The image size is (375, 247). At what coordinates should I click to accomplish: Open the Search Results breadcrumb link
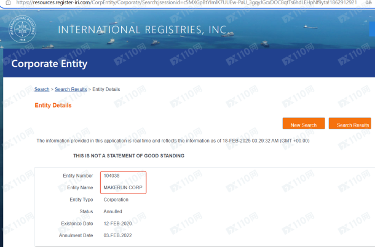coord(71,89)
